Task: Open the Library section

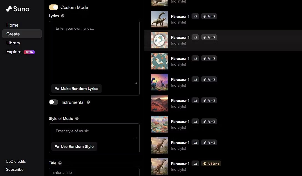Action: pyautogui.click(x=13, y=43)
